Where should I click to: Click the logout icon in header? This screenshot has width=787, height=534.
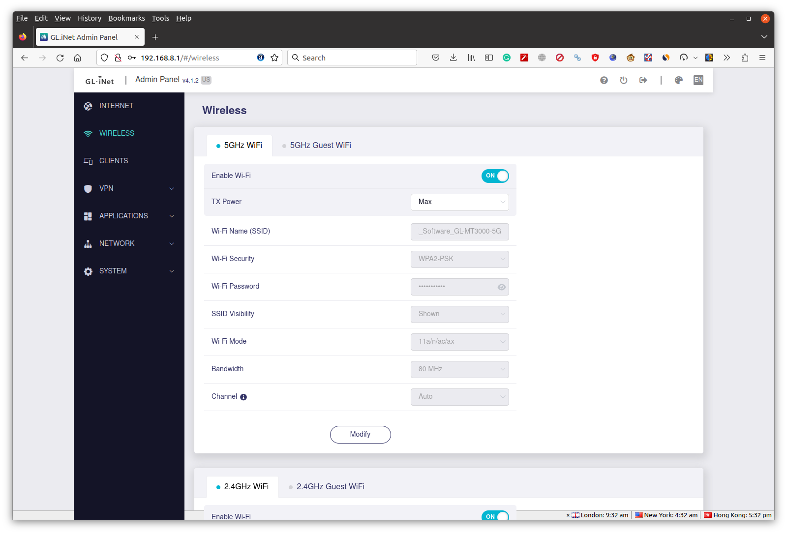pos(643,80)
